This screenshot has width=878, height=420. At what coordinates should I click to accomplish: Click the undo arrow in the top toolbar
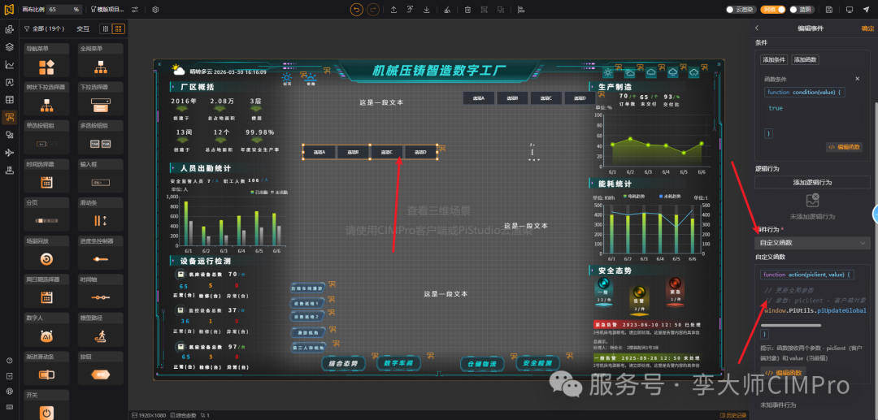coord(356,10)
